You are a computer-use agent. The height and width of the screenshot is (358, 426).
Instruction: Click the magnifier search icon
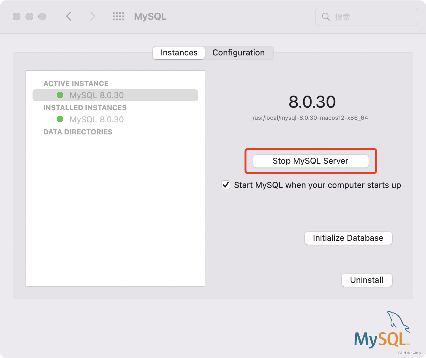click(326, 17)
